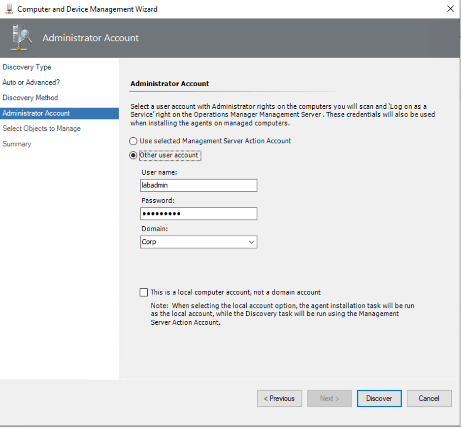The image size is (461, 428).
Task: Click Select Objects to Manage step
Action: click(x=41, y=129)
